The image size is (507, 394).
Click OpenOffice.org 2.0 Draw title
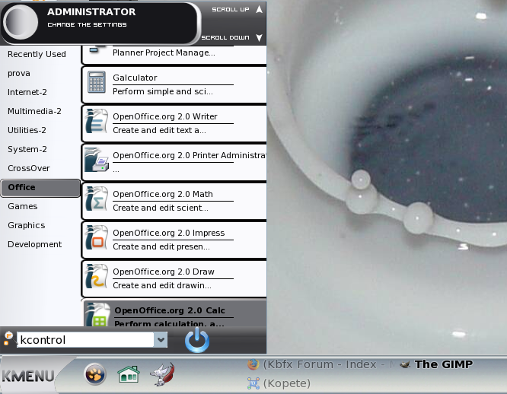[x=163, y=272]
